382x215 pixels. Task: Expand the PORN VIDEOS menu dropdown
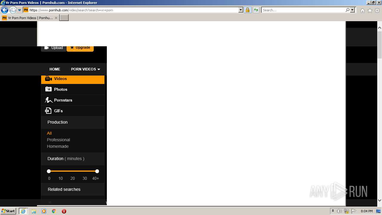click(x=86, y=69)
